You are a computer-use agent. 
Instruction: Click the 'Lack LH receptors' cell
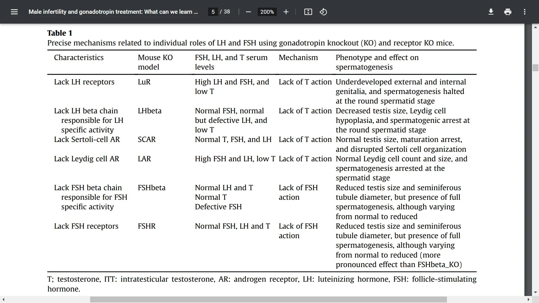pos(84,82)
